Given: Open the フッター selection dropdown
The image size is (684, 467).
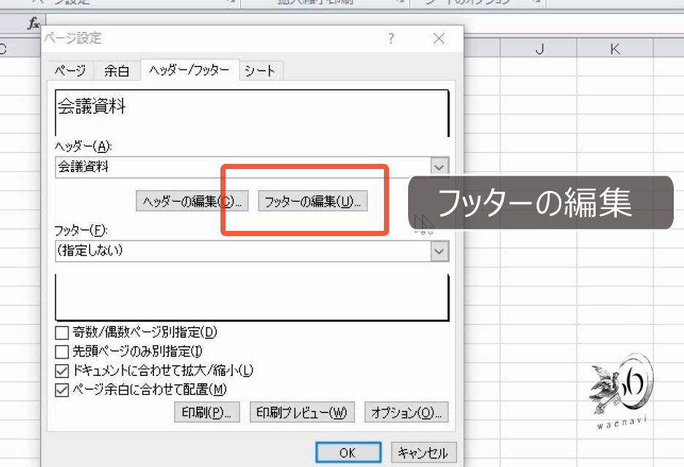Looking at the screenshot, I should click(x=439, y=250).
